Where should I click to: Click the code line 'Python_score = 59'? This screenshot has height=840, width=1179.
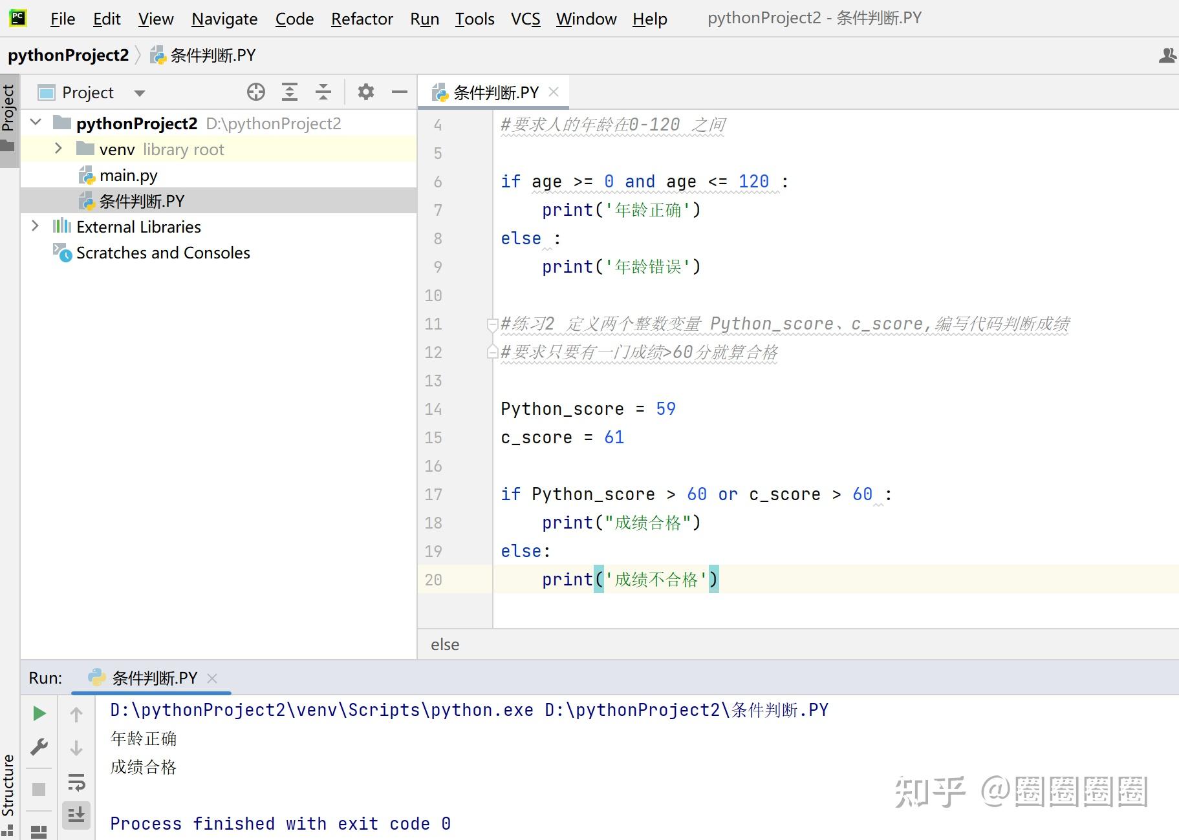pyautogui.click(x=588, y=409)
